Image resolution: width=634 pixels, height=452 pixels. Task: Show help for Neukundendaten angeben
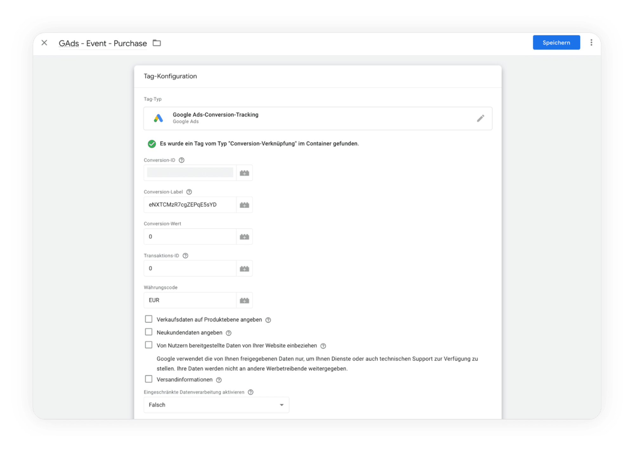(x=228, y=333)
